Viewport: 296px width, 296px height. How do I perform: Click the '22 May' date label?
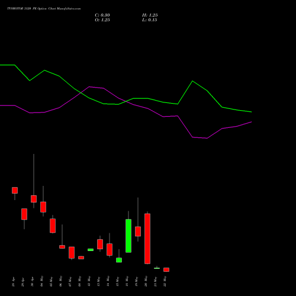165,281
